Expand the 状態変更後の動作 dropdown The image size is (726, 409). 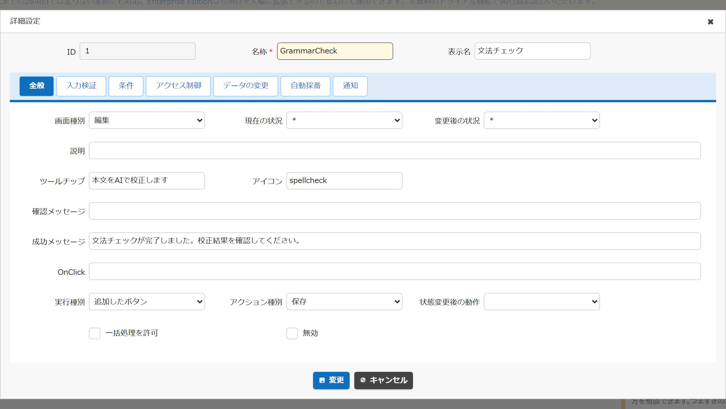tap(542, 302)
